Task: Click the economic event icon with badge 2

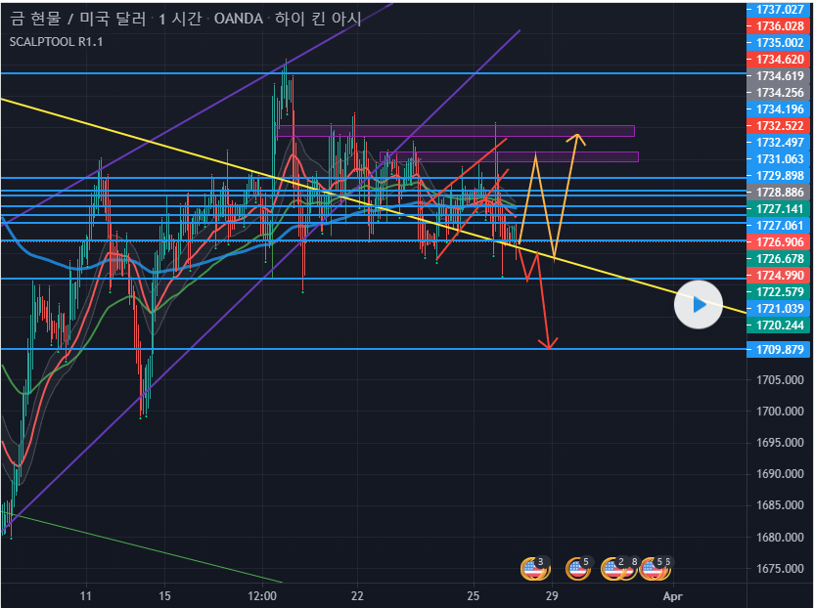Action: tap(614, 566)
